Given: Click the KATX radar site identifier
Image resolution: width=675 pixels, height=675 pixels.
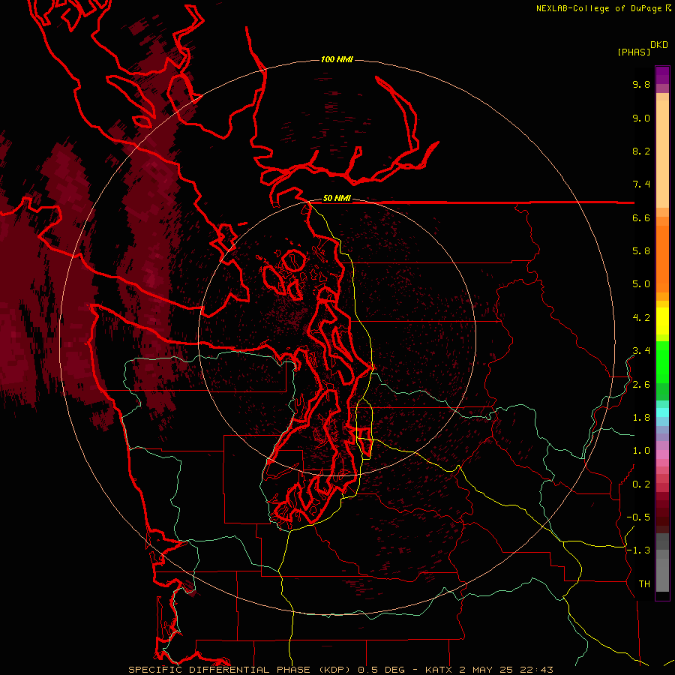Looking at the screenshot, I should click(x=439, y=670).
